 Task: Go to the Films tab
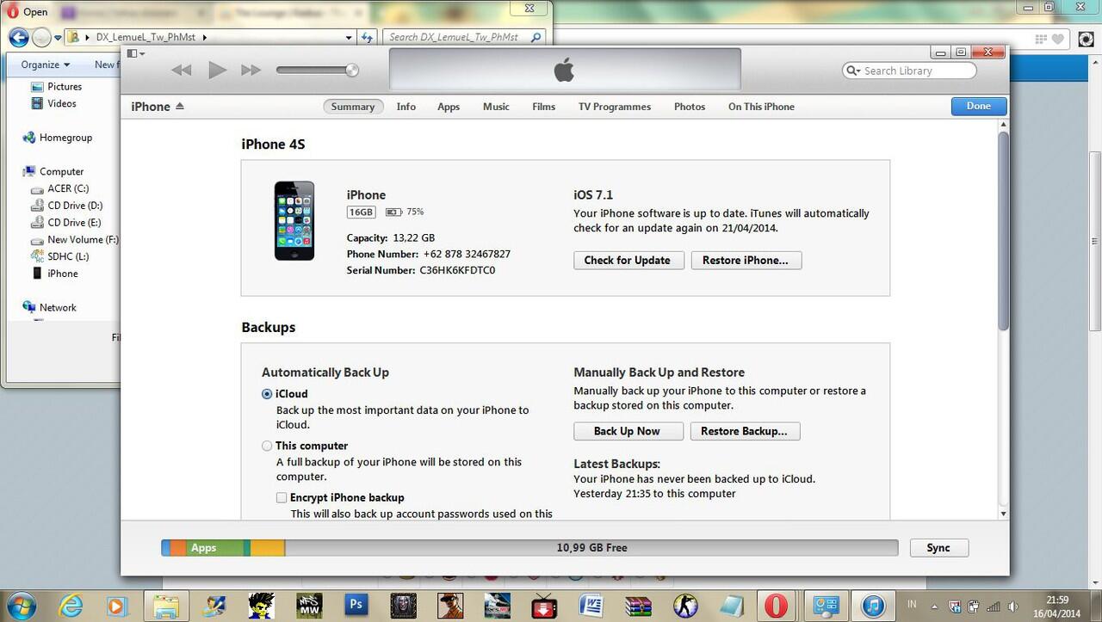pos(543,107)
